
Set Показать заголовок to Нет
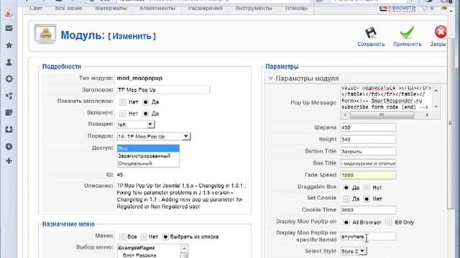123,102
